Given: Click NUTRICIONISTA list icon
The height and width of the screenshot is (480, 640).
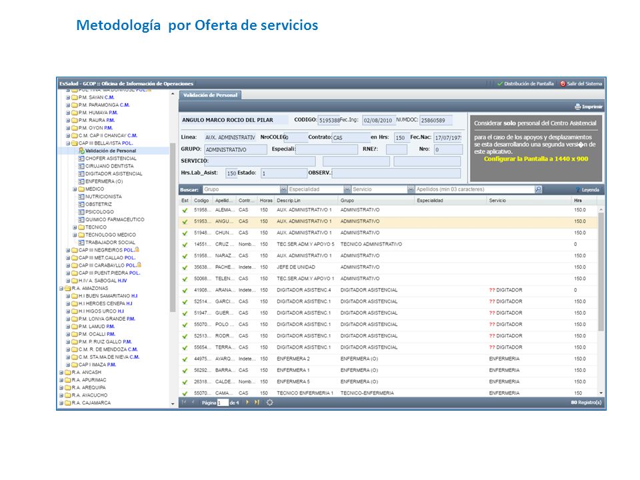Looking at the screenshot, I should [x=81, y=197].
